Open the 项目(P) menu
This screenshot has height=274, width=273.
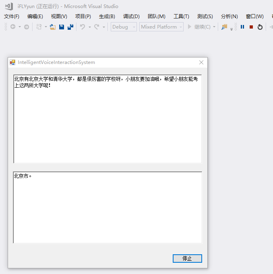(x=83, y=16)
